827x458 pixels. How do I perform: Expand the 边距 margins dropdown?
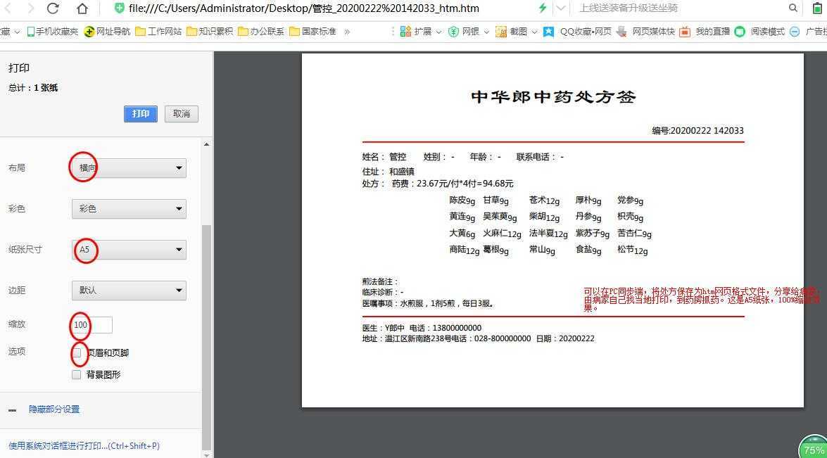click(x=127, y=290)
